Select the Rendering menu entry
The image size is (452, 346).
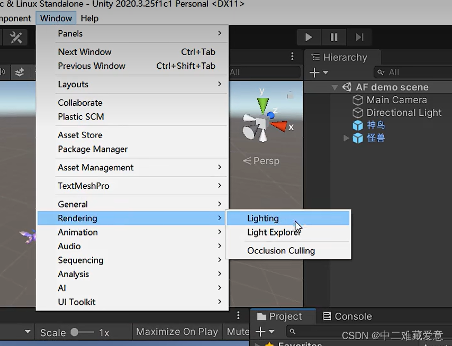click(x=133, y=218)
